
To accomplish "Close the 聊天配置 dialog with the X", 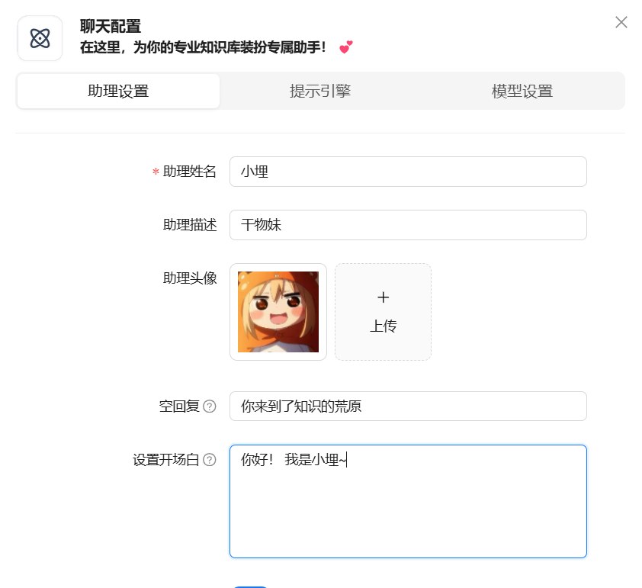I will 621,22.
